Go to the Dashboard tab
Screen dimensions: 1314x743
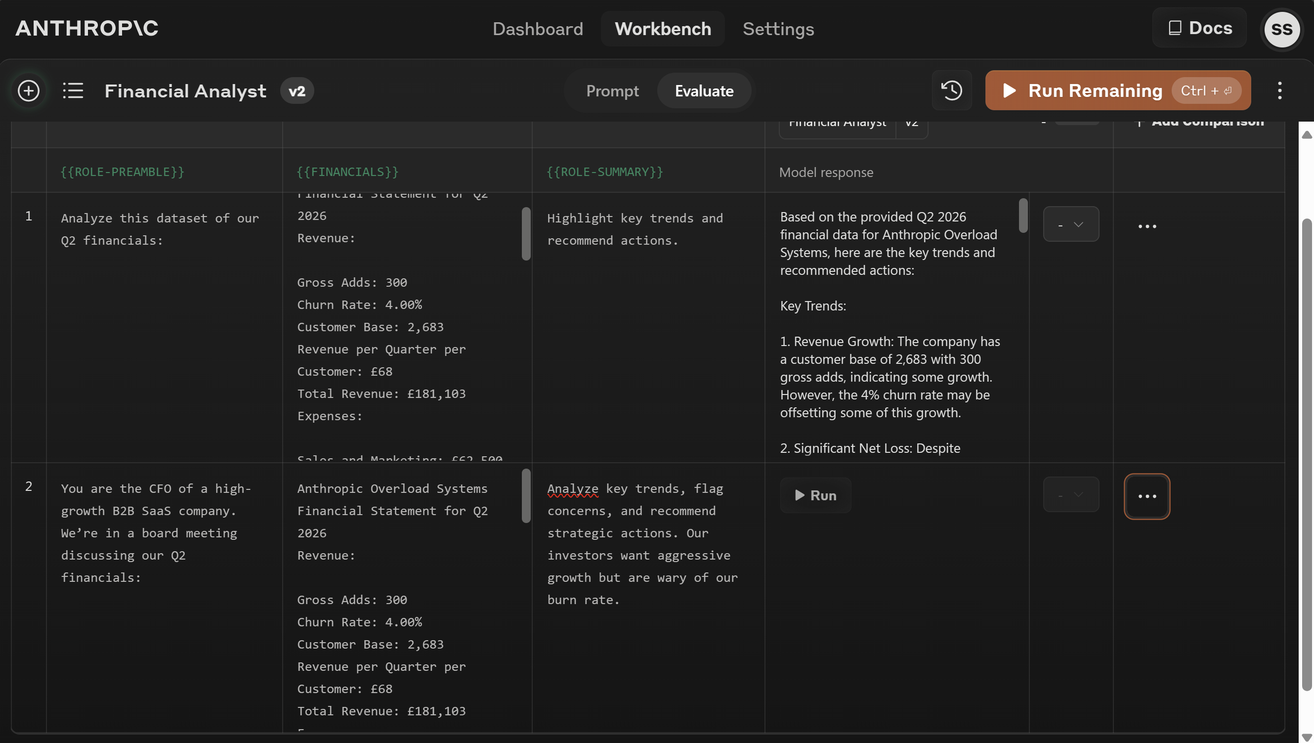[538, 29]
